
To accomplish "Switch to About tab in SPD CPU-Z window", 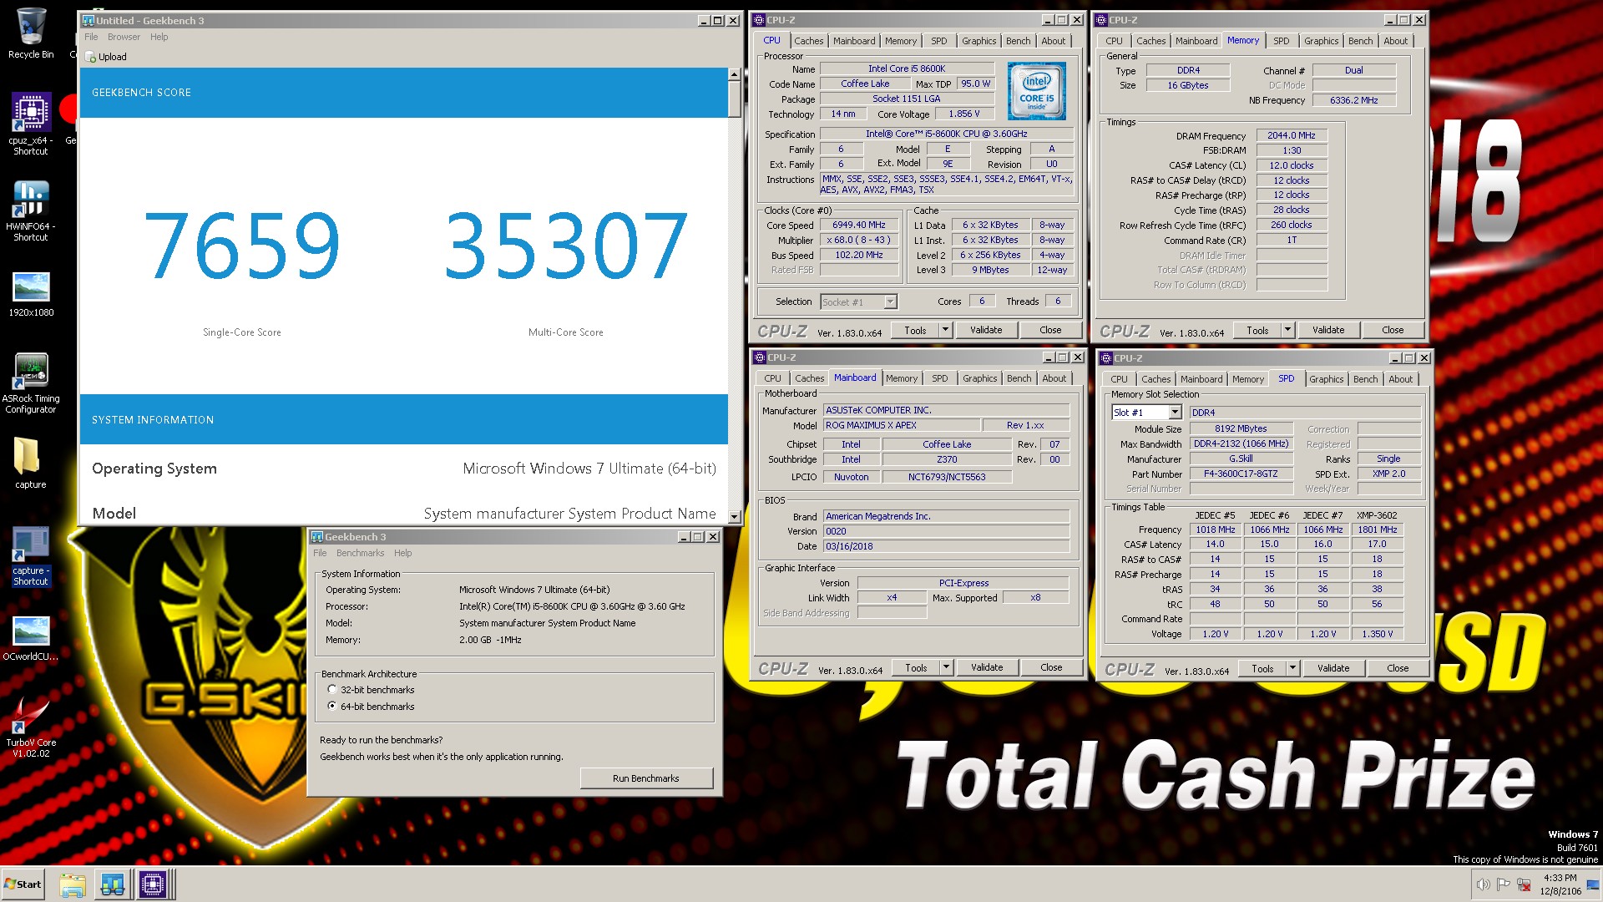I will [1400, 379].
